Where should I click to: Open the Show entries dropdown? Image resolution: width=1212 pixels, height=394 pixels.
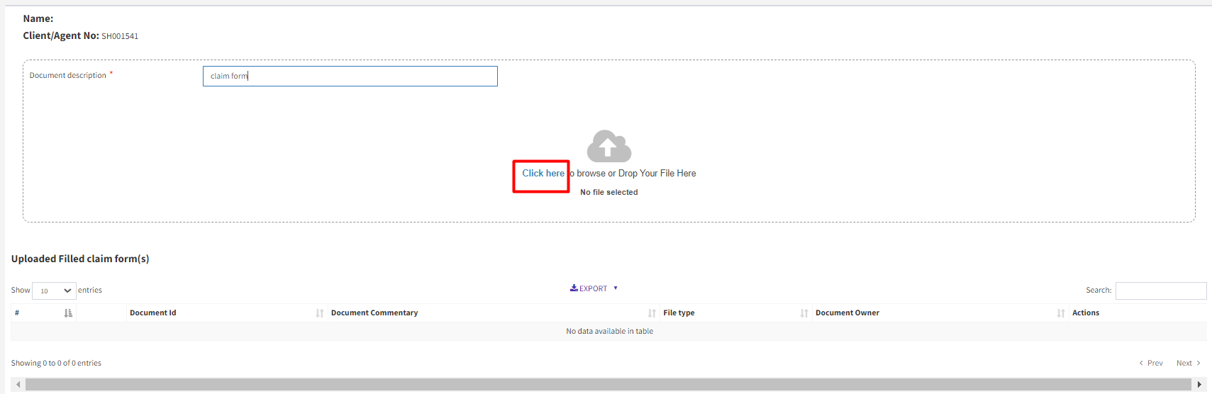54,291
